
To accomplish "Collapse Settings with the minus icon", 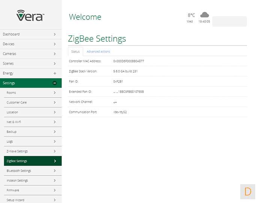I will coord(55,83).
